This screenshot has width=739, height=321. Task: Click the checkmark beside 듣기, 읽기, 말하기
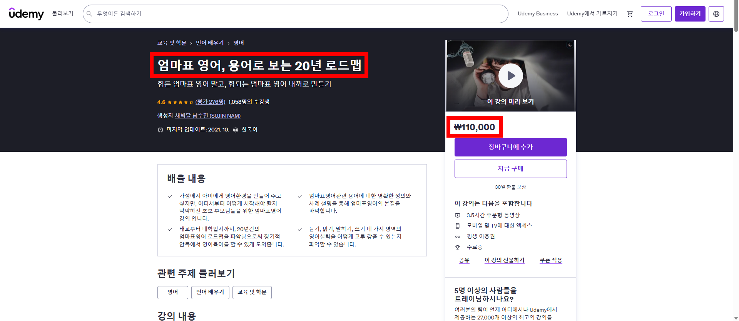click(x=299, y=230)
